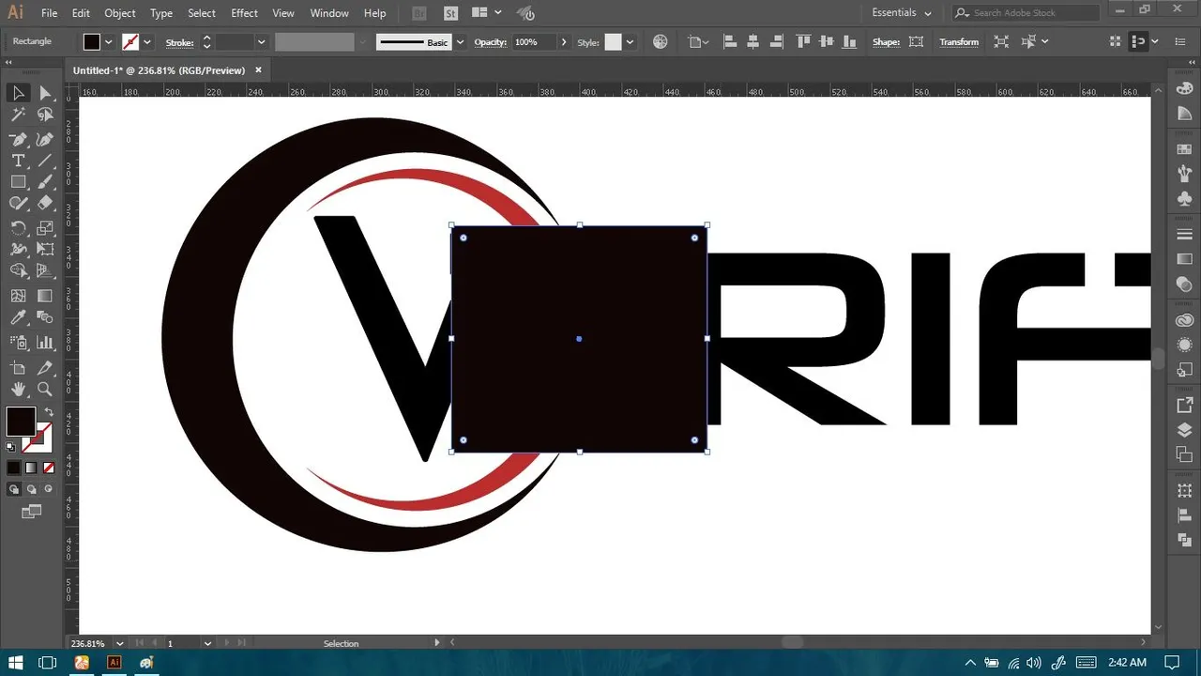Reset to default fill and stroke

click(11, 447)
